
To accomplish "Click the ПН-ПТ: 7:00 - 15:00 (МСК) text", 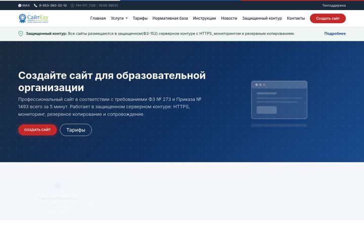I will (x=97, y=6).
